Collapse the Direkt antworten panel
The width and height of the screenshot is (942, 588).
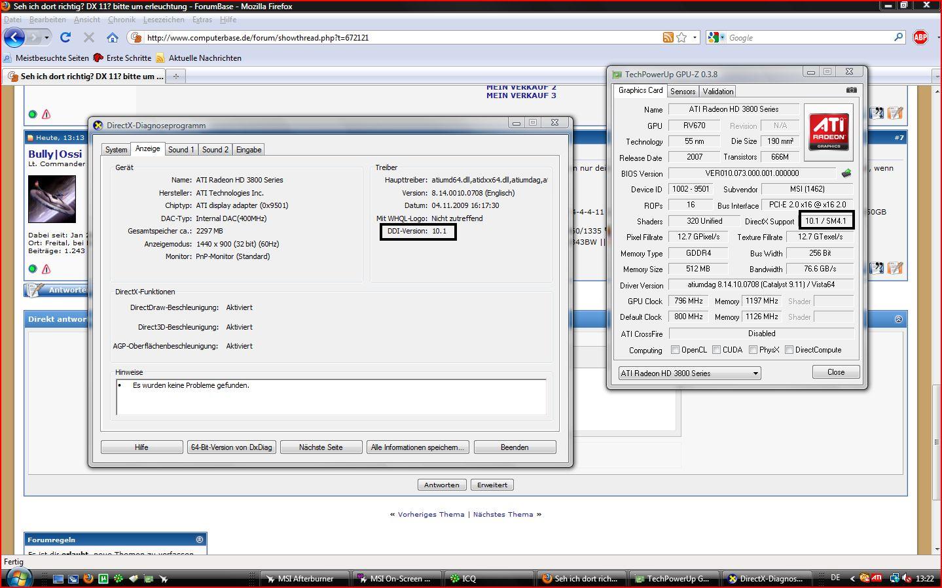898,319
